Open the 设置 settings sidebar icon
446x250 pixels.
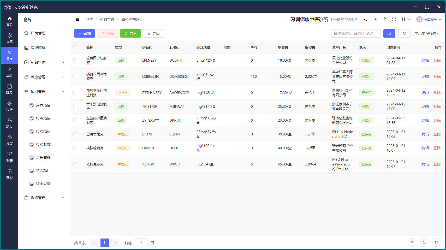[9, 38]
